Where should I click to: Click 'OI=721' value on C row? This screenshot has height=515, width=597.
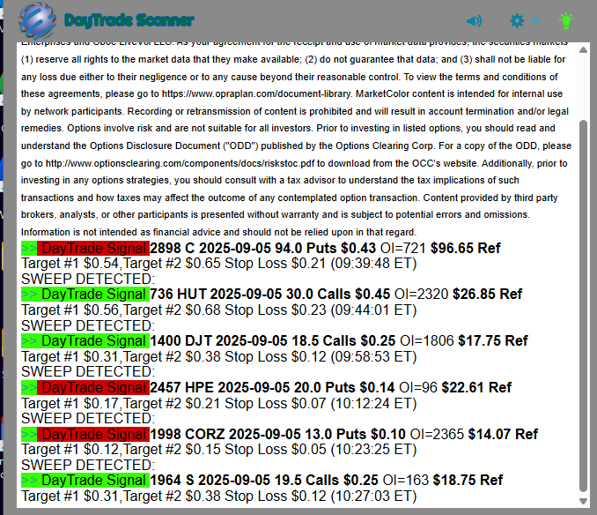point(403,248)
